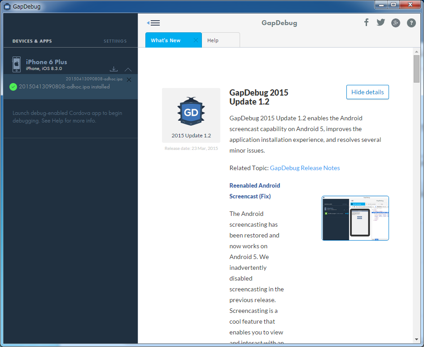
Task: Collapse the iPhone 6 Plus device section
Action: pos(128,69)
